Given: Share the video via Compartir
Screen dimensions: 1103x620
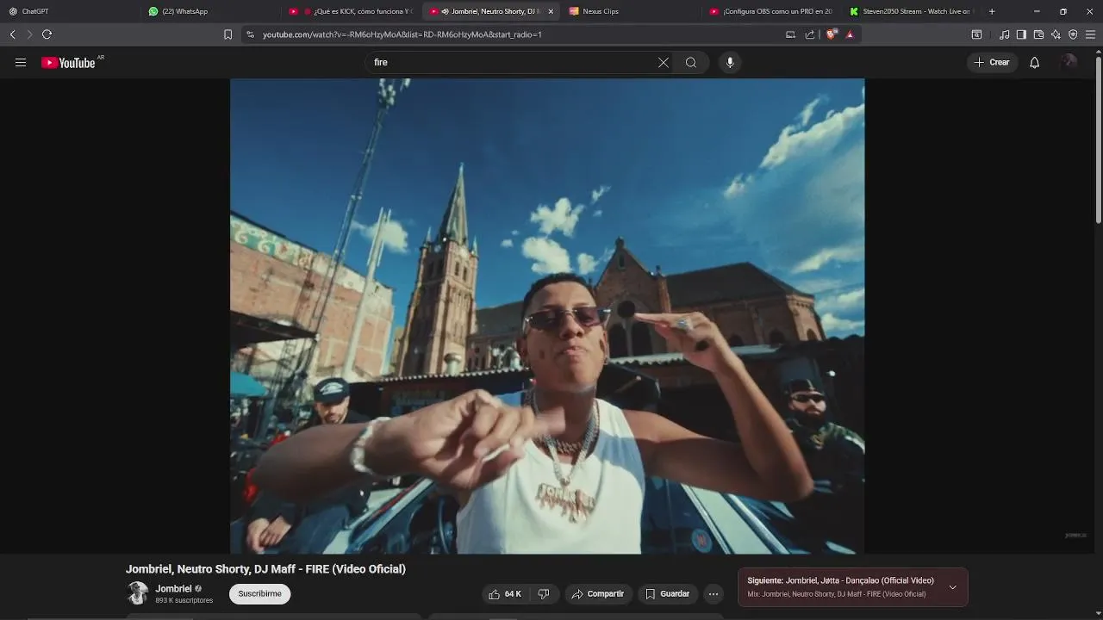Looking at the screenshot, I should click(598, 594).
